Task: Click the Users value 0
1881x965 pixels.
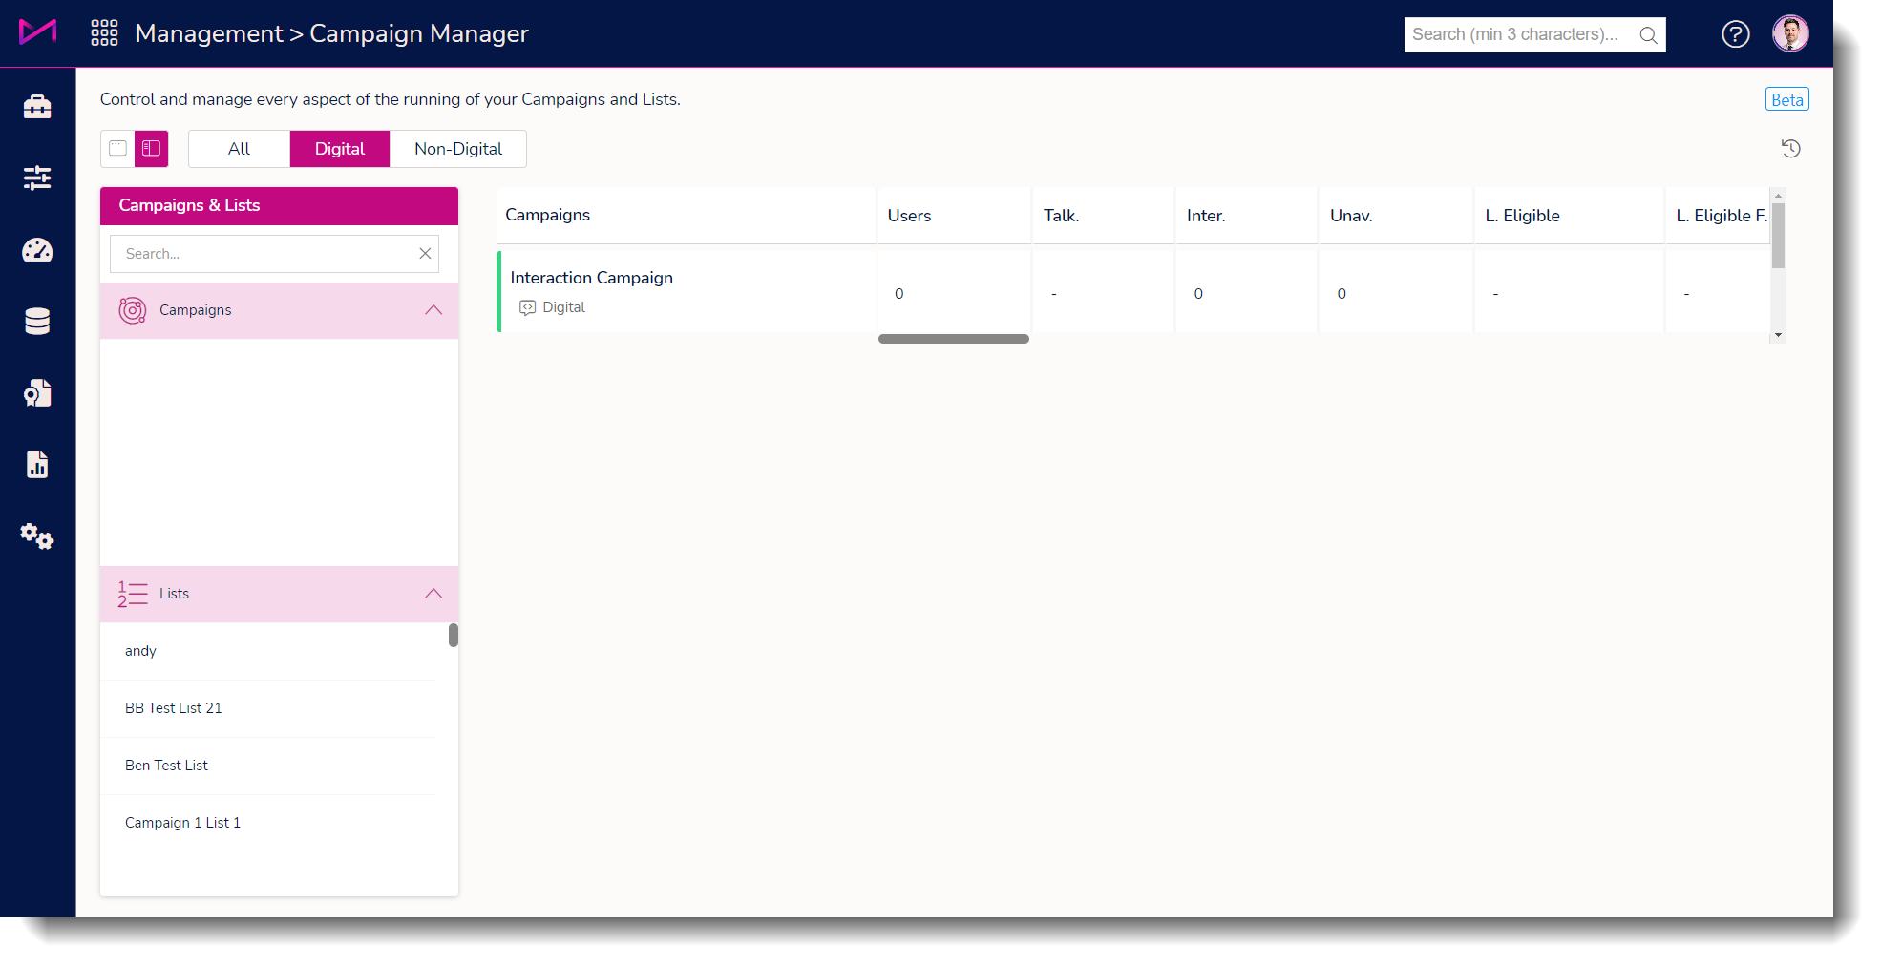Action: 898,294
